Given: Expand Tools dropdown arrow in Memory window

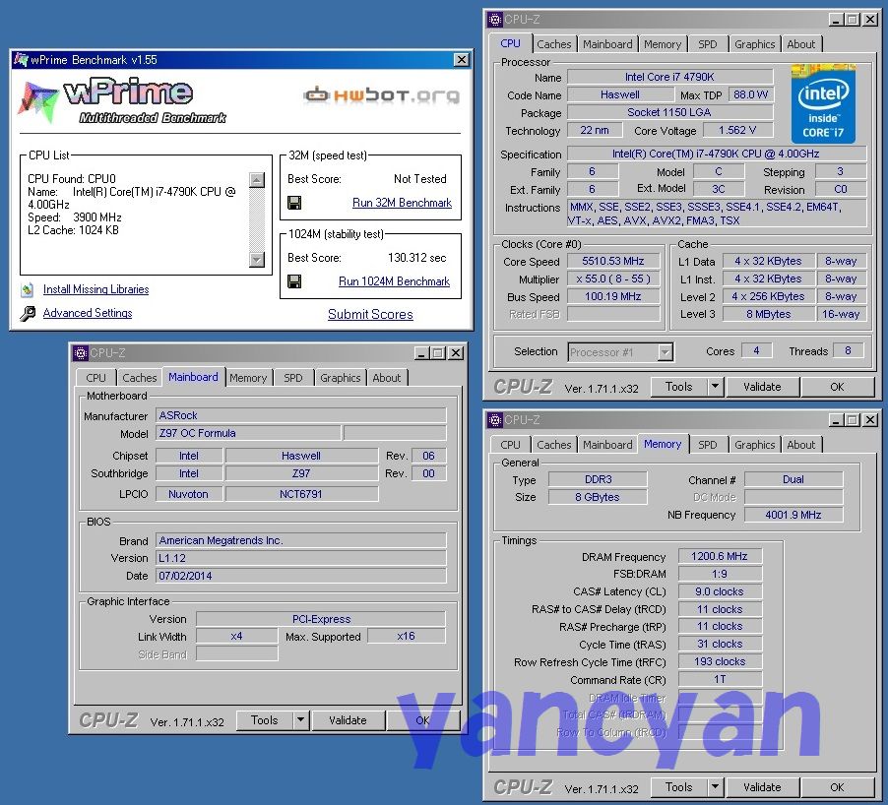Looking at the screenshot, I should (715, 787).
